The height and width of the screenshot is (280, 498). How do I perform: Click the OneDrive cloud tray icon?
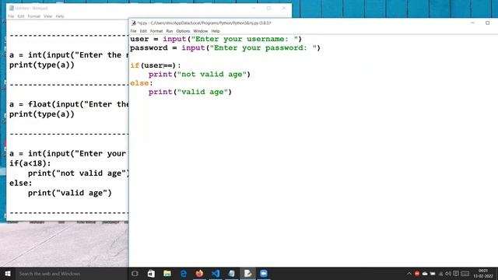(x=425, y=274)
